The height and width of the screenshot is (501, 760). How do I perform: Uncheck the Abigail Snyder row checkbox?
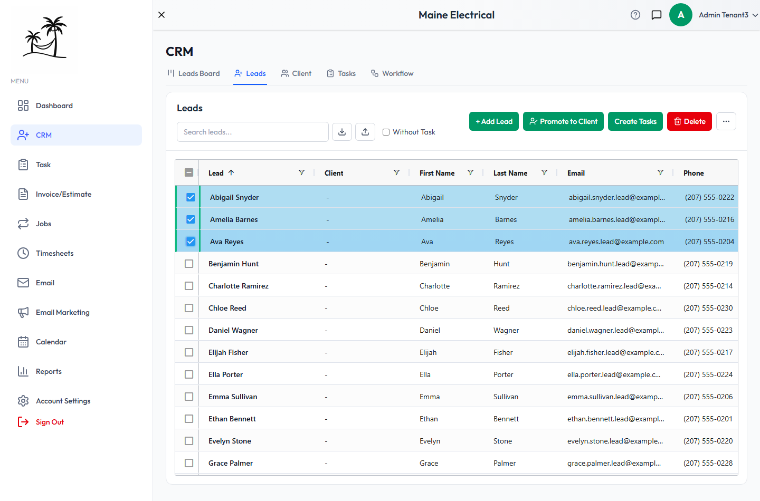click(191, 197)
